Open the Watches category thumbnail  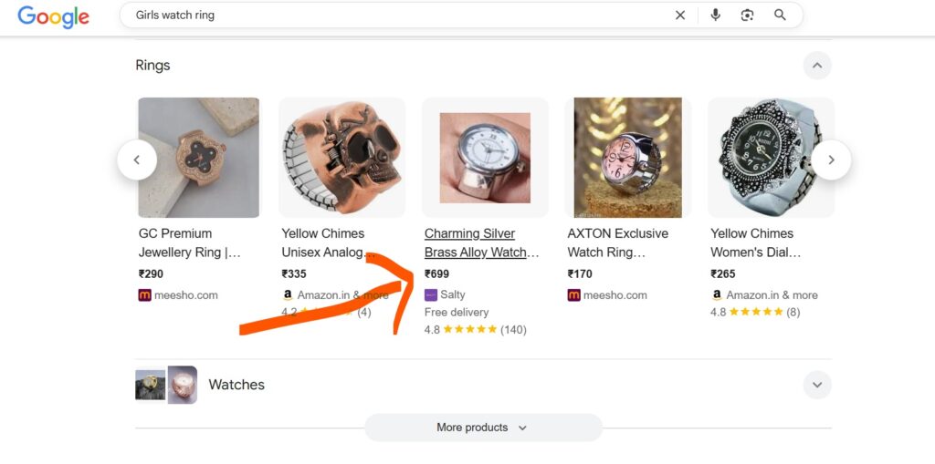pyautogui.click(x=166, y=385)
